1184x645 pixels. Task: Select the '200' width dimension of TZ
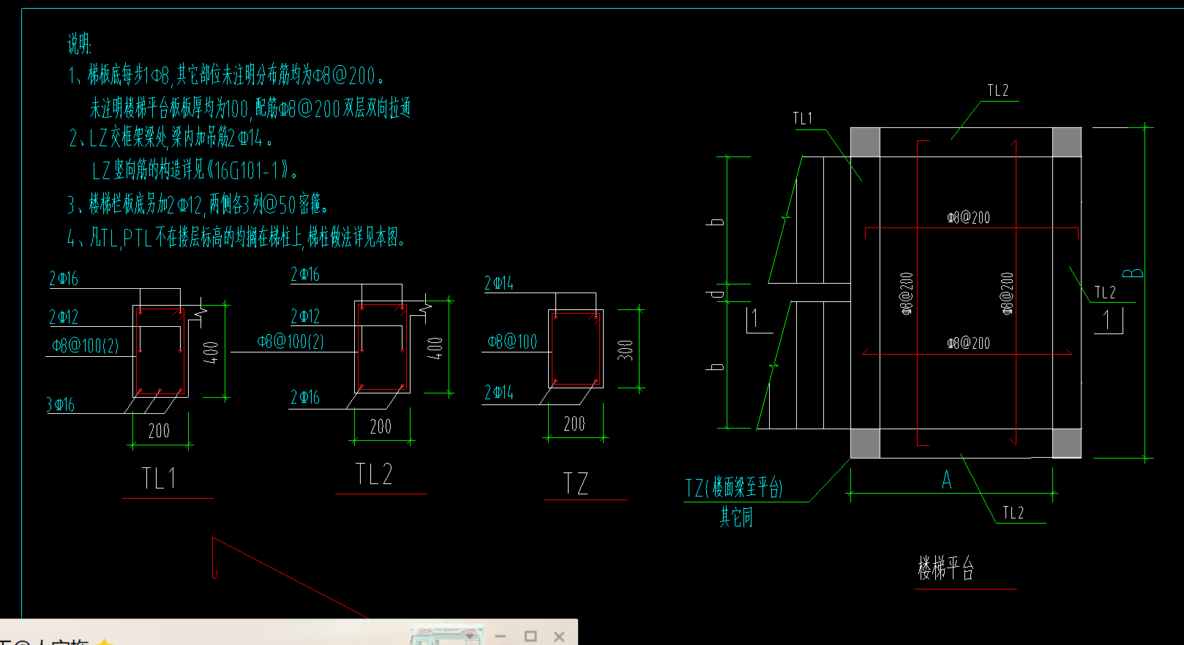point(574,423)
